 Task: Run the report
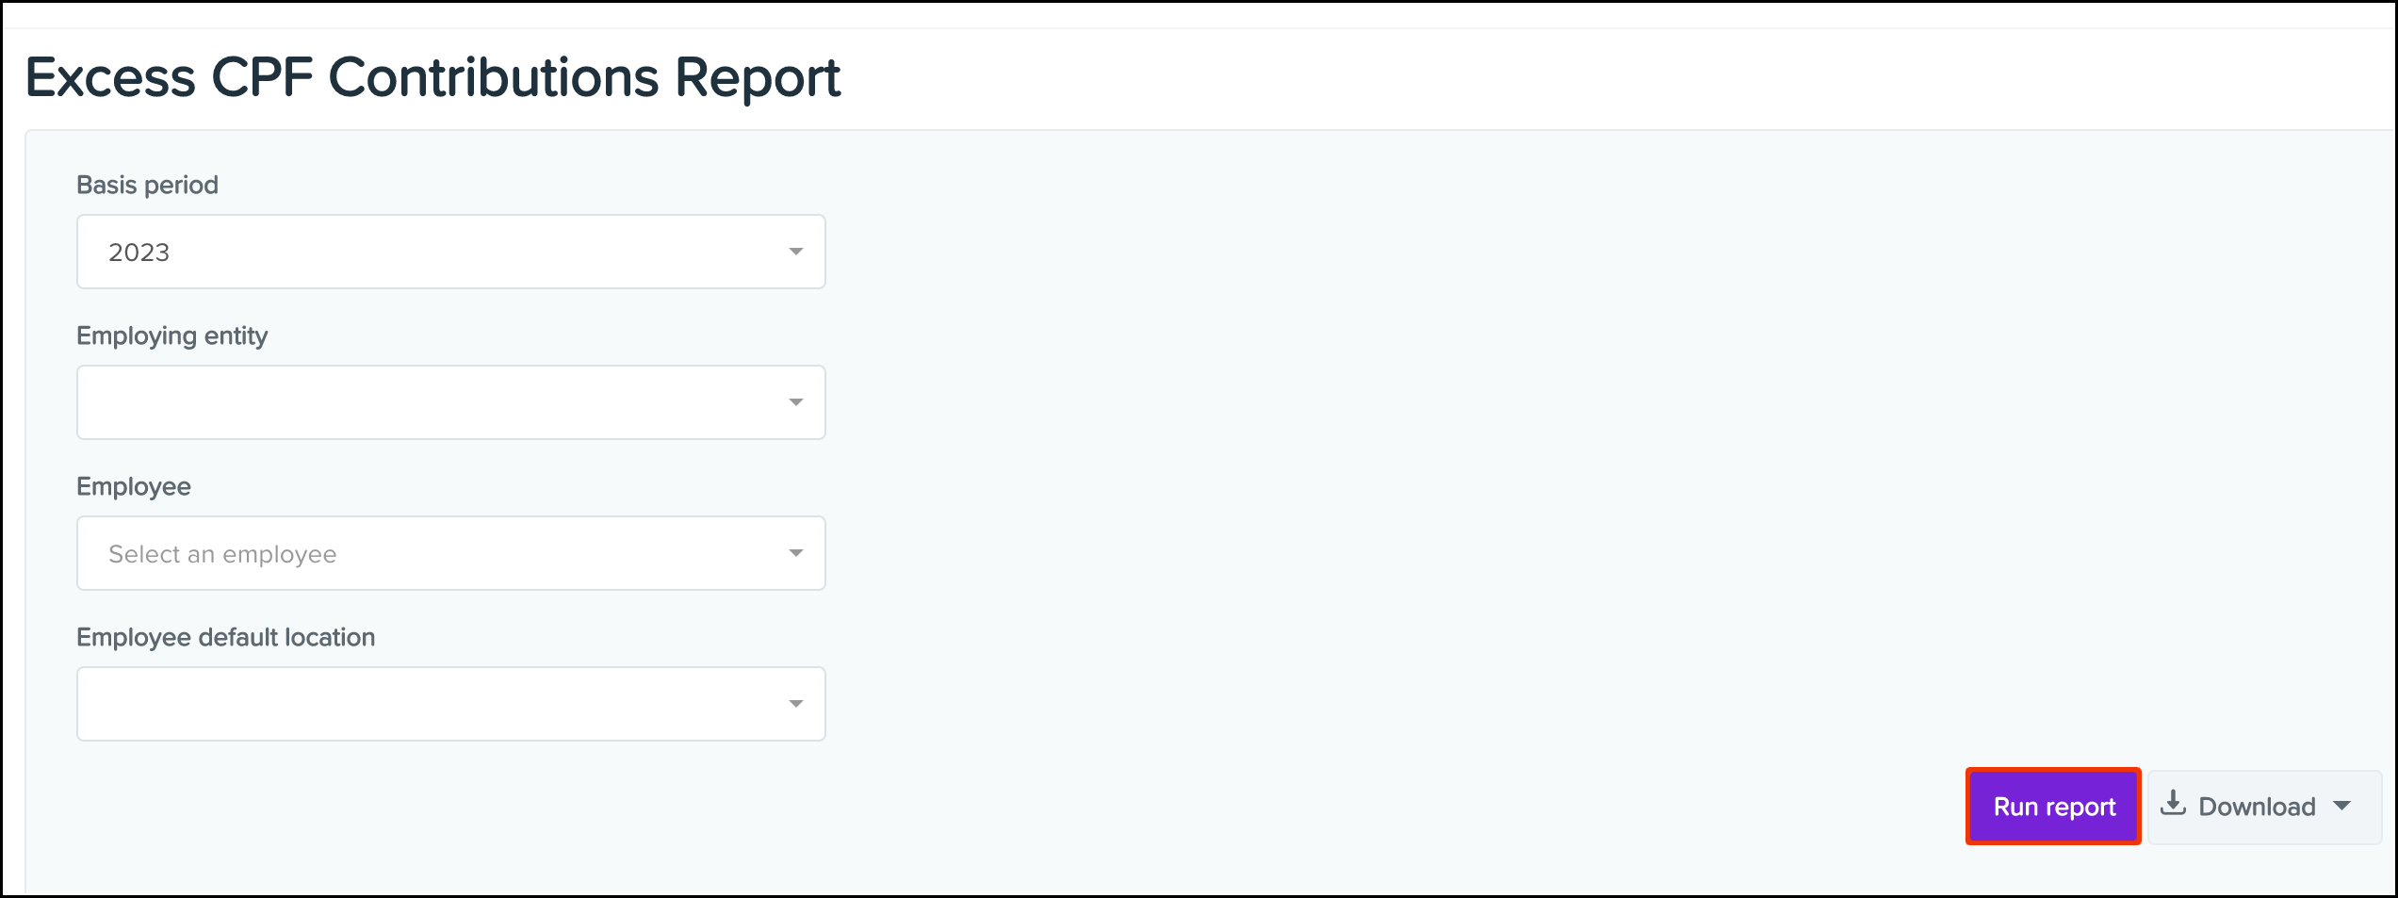pos(2053,807)
